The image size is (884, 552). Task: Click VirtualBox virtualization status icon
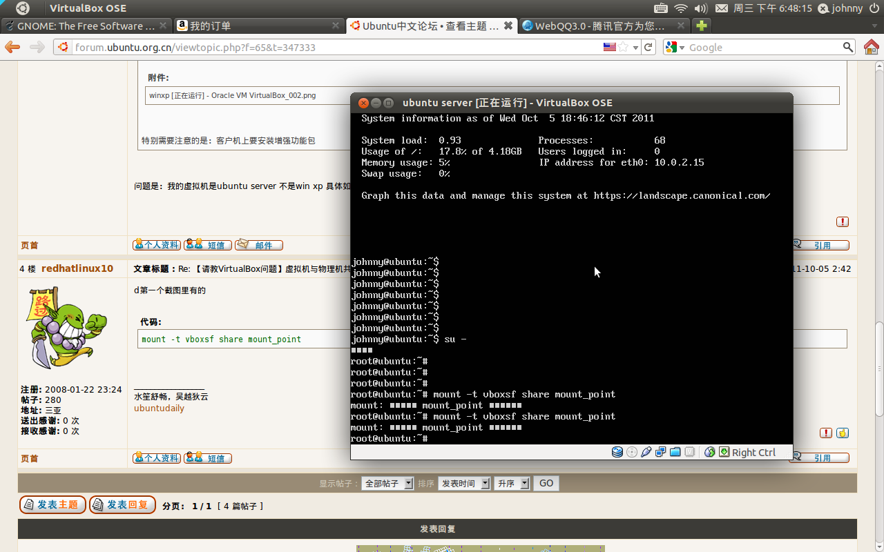click(689, 453)
